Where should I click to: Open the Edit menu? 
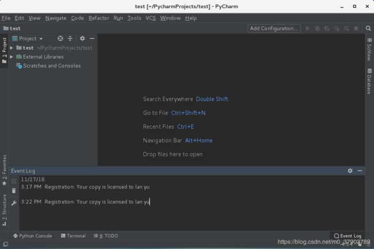tap(20, 18)
